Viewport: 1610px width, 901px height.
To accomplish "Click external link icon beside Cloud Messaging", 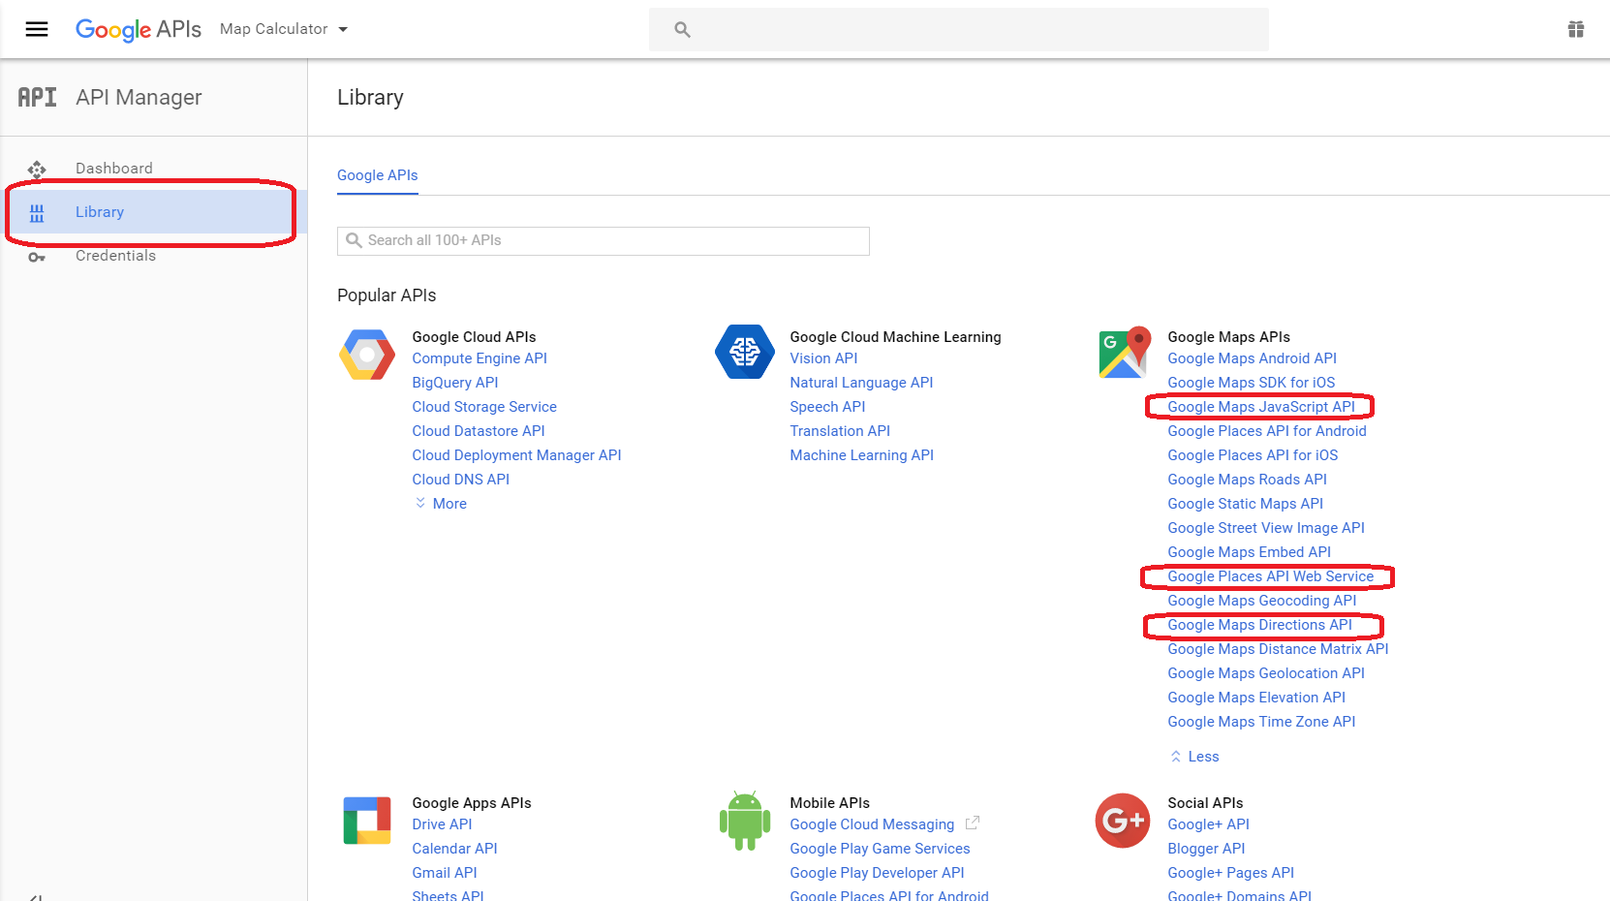I will (x=973, y=823).
